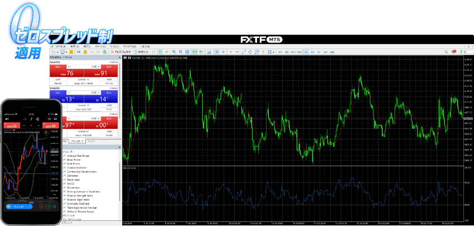Select the trendline drawing tool
Screen dimensions: 474x227
click(x=244, y=52)
